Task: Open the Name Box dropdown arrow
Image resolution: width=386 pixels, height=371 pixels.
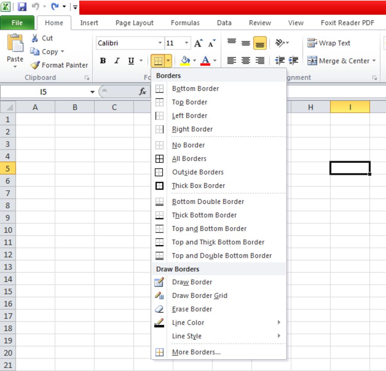Action: pos(92,92)
